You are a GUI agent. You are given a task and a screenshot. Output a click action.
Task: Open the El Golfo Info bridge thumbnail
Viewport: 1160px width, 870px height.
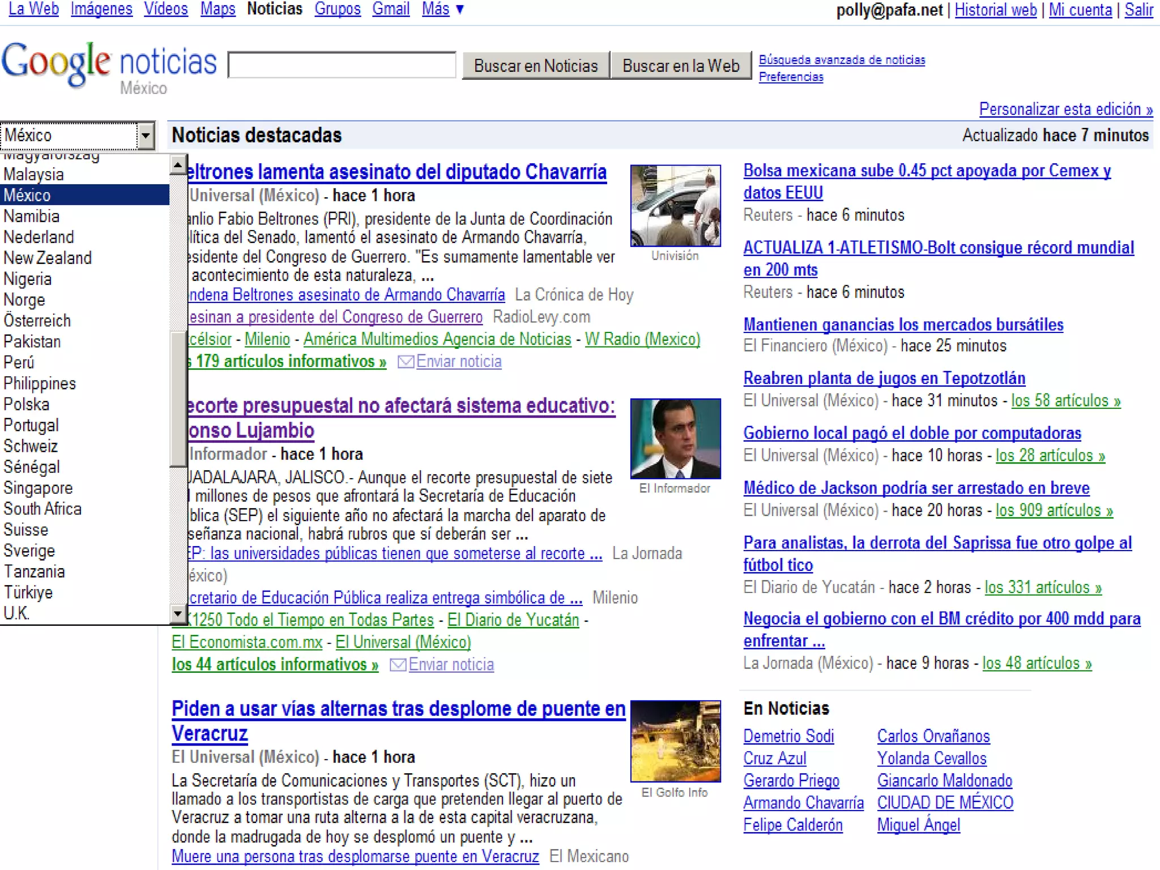(675, 741)
